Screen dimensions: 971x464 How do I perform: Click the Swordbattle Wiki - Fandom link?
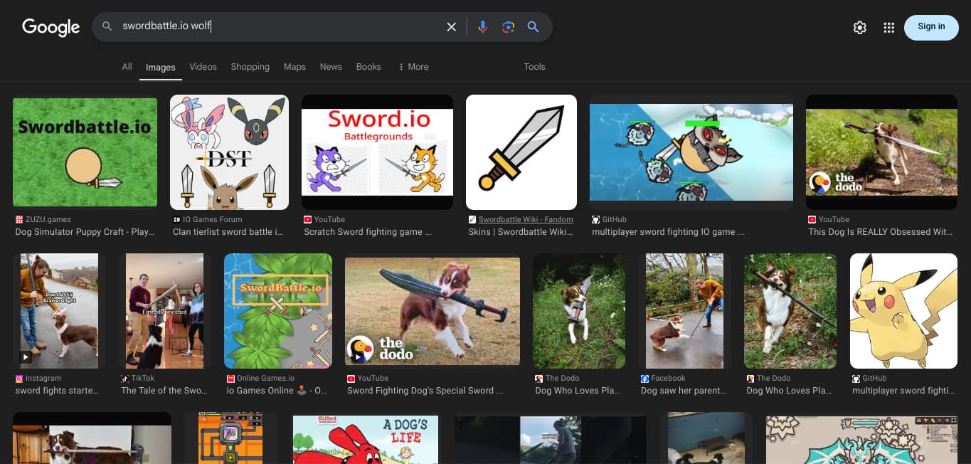pyautogui.click(x=526, y=220)
